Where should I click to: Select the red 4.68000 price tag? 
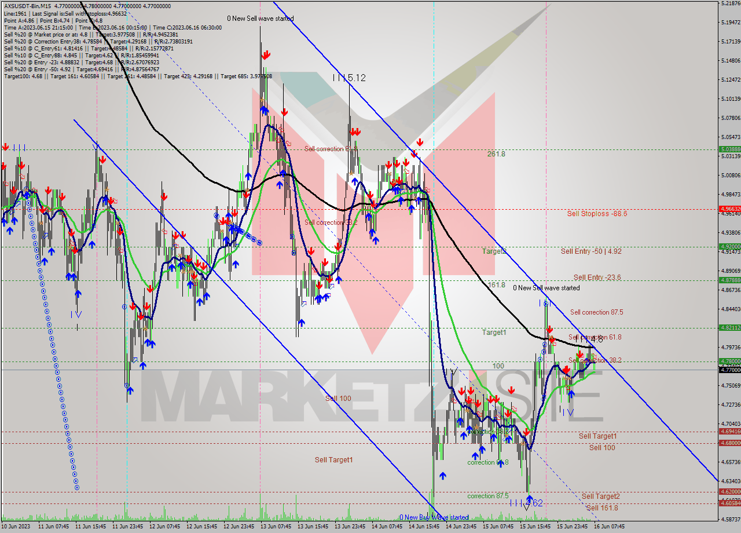pos(729,443)
